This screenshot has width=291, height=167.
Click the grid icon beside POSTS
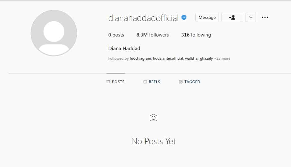point(108,82)
